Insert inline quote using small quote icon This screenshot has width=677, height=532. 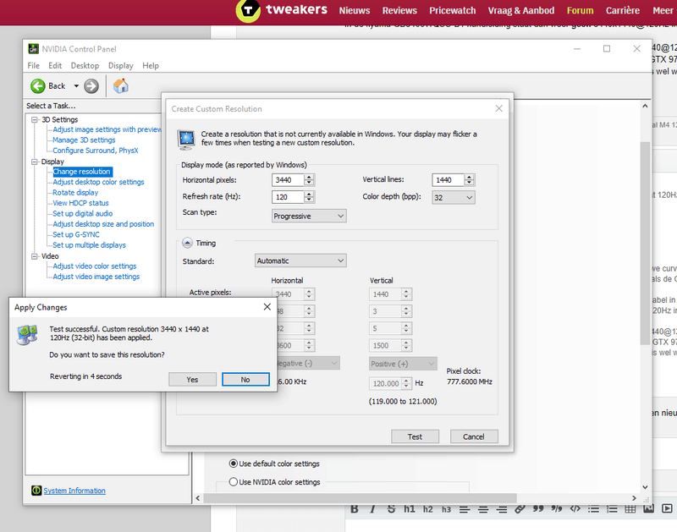(x=557, y=508)
